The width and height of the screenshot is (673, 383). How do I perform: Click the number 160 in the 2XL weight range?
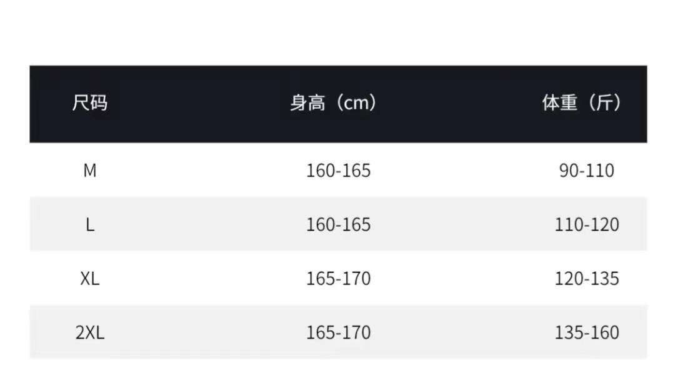click(x=604, y=332)
